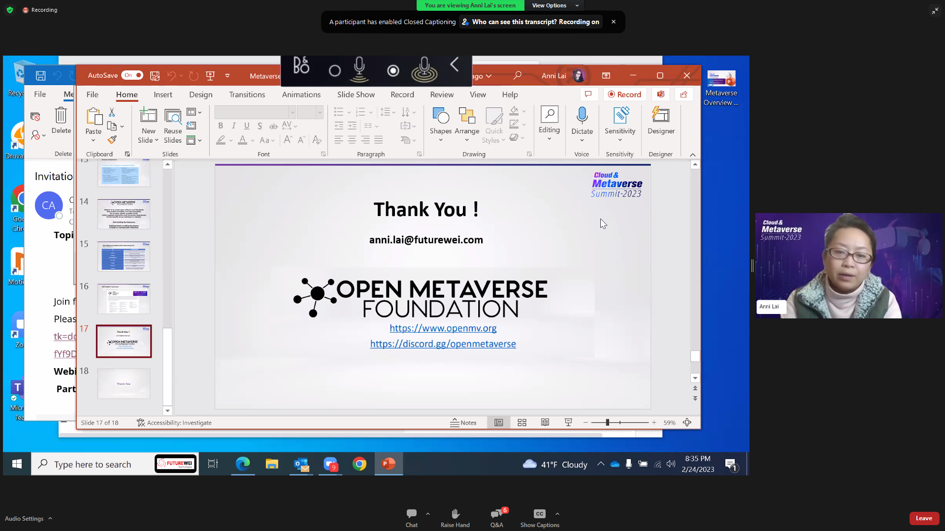The width and height of the screenshot is (945, 531).
Task: Switch to Slide Sorter view
Action: [x=522, y=423]
